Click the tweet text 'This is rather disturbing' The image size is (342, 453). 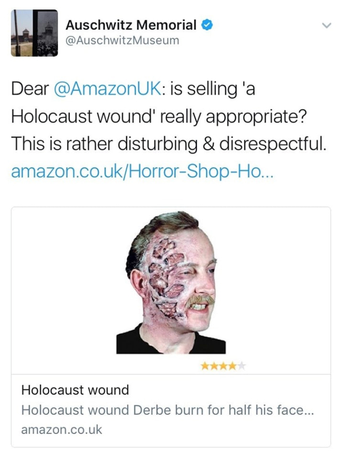(x=105, y=144)
